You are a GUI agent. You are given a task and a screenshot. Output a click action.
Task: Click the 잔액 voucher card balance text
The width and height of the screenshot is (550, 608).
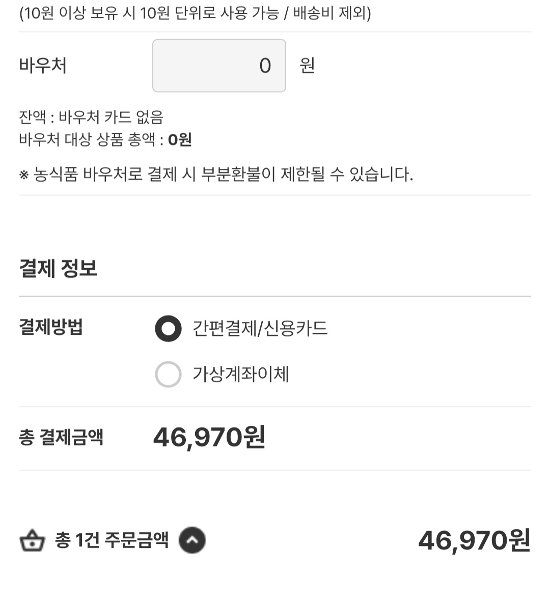click(91, 118)
